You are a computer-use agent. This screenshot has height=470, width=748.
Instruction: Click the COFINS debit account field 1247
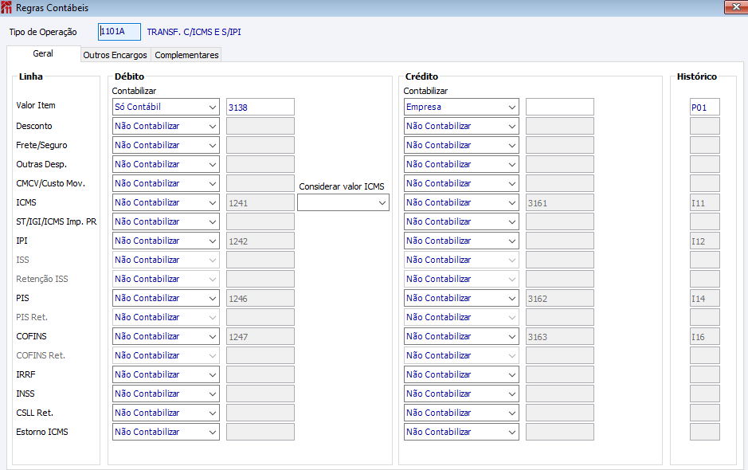click(x=260, y=336)
